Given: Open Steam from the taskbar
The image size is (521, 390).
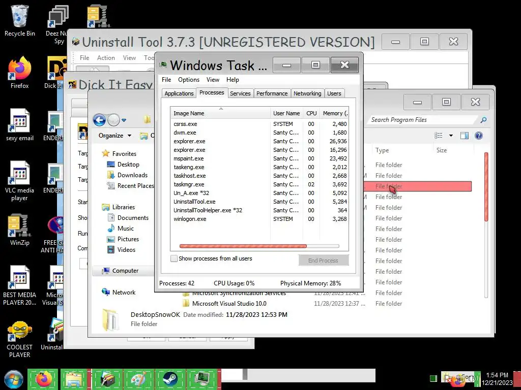Looking at the screenshot, I should 170,379.
